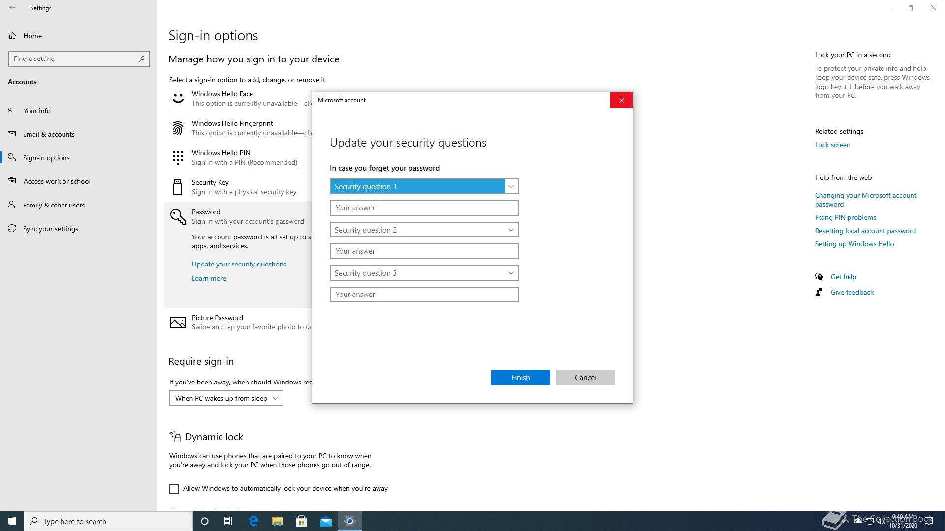Open Mail app from taskbar
Screen dimensions: 945x531
(326, 521)
